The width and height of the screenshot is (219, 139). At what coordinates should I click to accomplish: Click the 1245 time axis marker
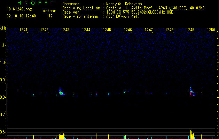coord(107,30)
